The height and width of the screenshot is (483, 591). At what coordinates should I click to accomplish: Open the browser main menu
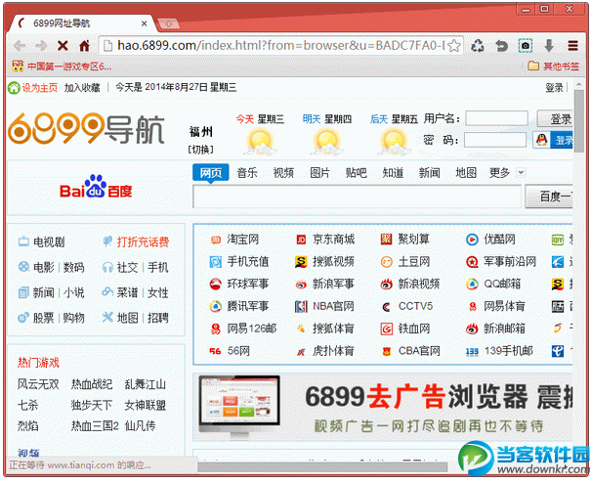pos(572,46)
